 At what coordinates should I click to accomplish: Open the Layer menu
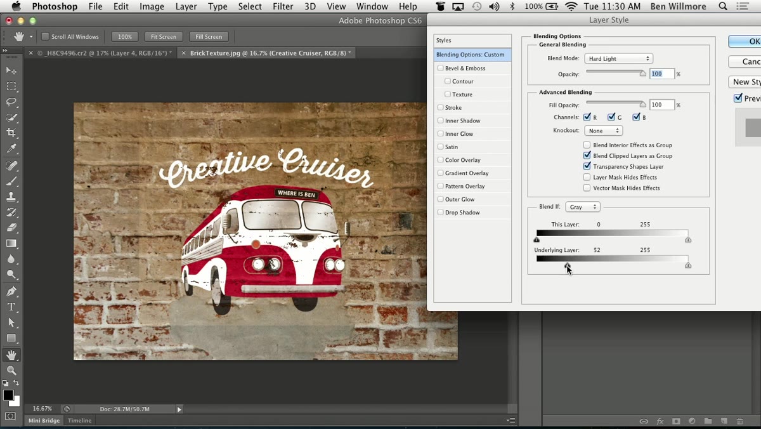(x=186, y=6)
